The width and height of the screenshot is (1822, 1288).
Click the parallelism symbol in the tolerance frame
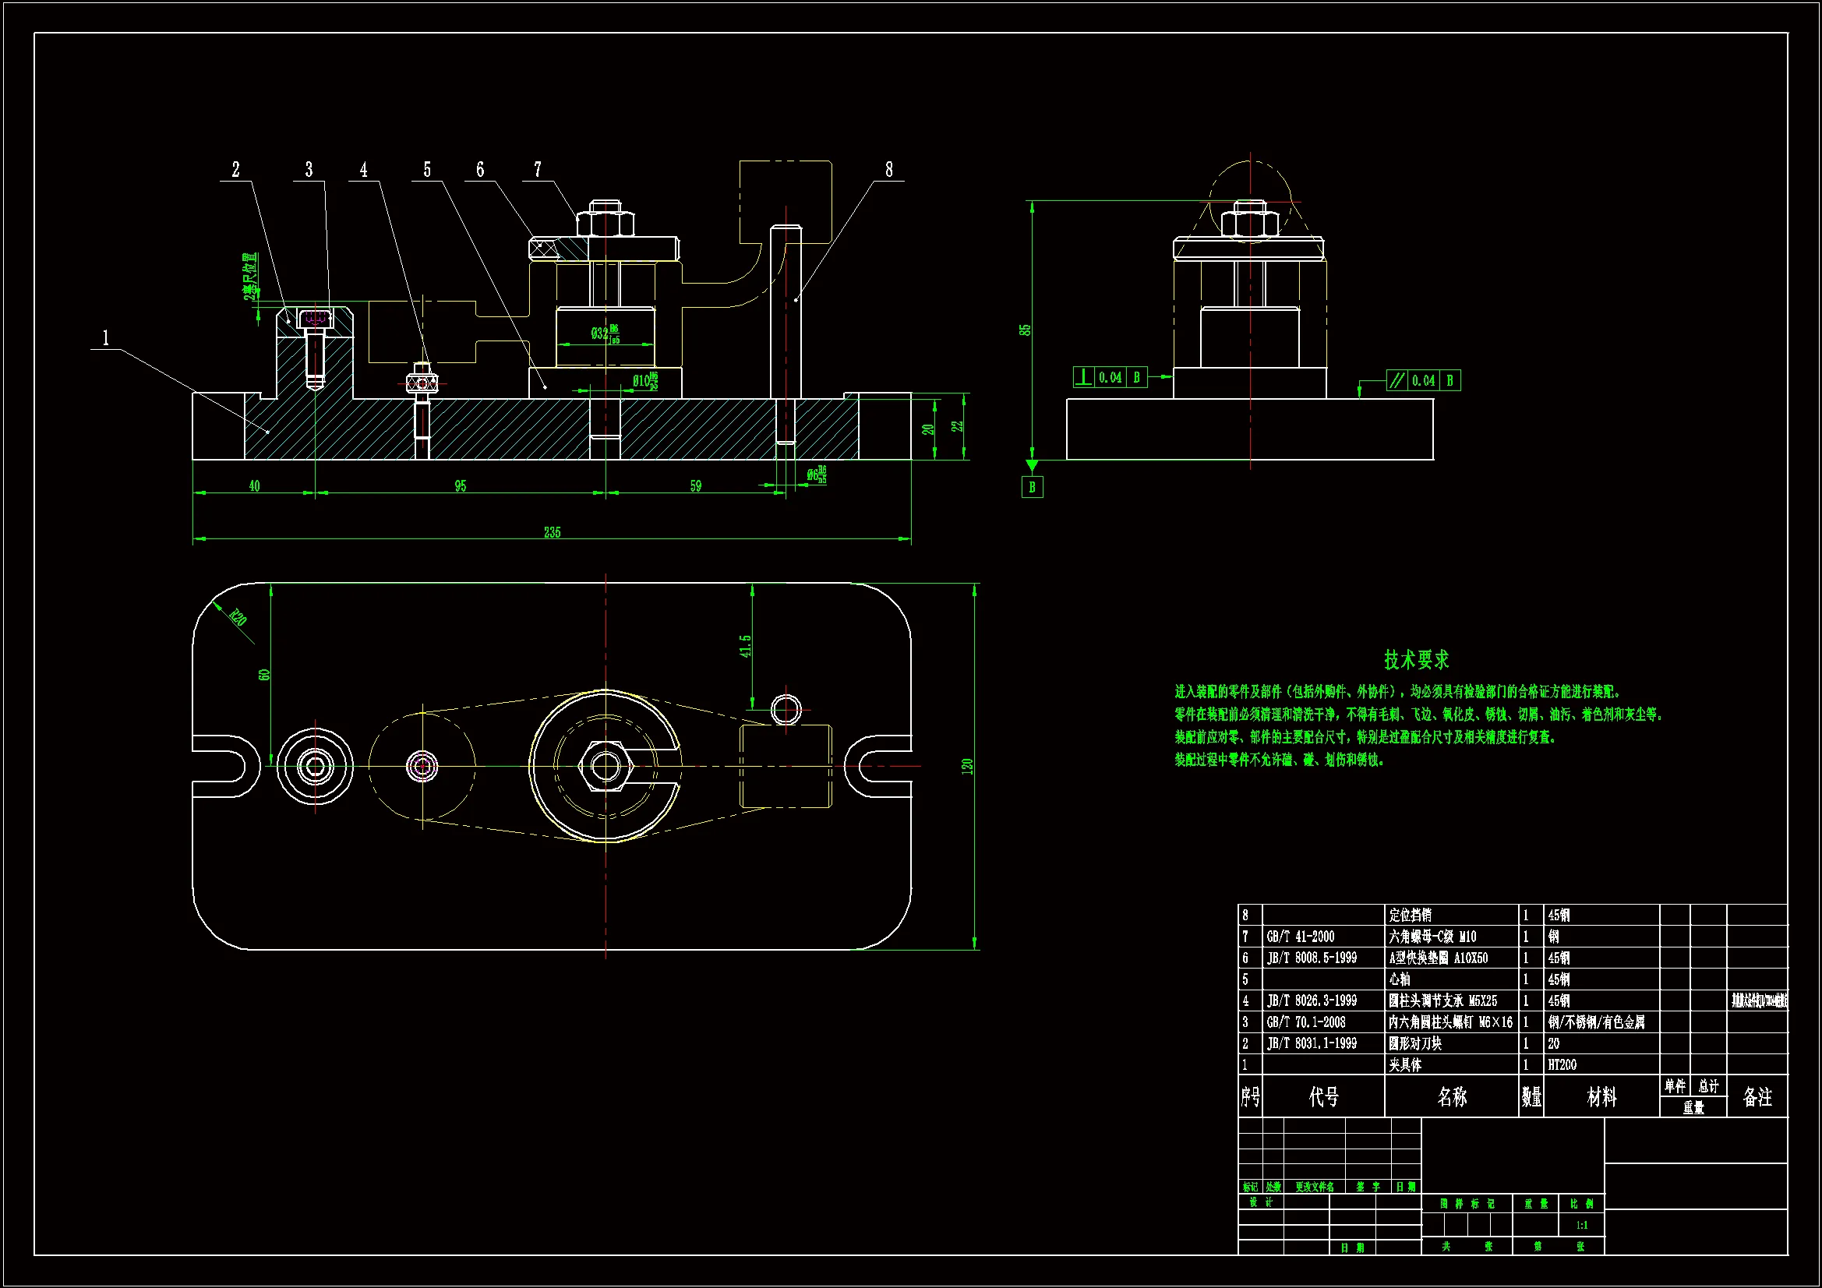1397,381
